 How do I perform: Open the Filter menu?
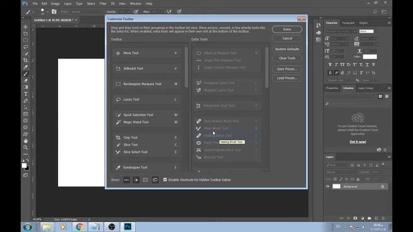(x=103, y=4)
